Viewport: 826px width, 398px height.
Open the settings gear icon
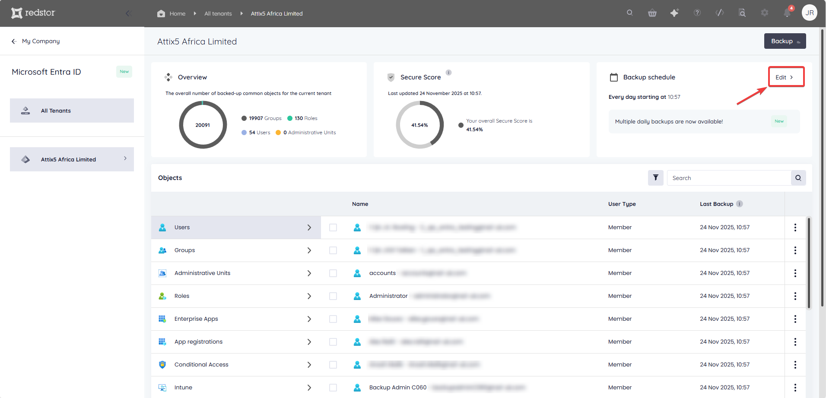click(x=765, y=13)
